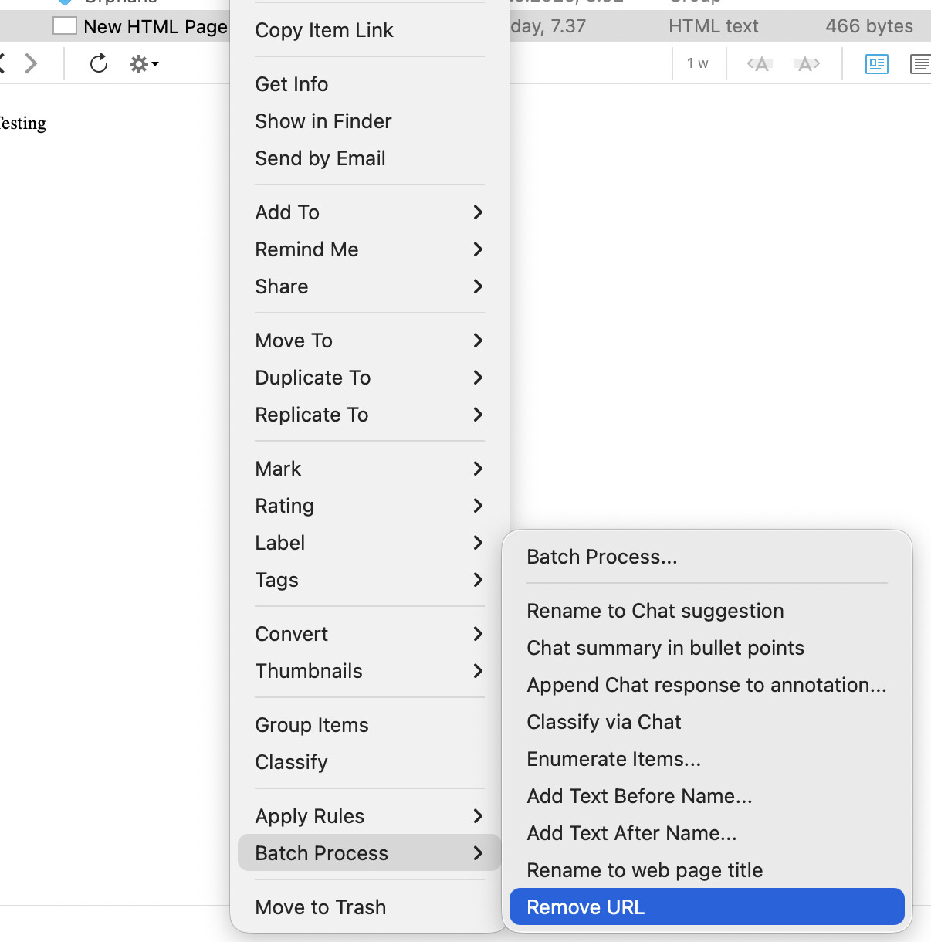931x942 pixels.
Task: Click the 1 w word count indicator
Action: tap(698, 64)
